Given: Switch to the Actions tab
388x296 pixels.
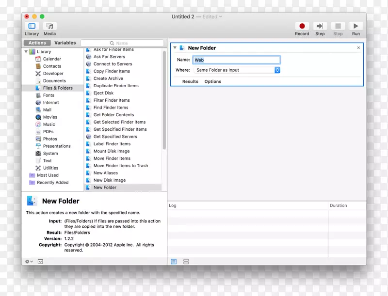Looking at the screenshot, I should click(36, 42).
